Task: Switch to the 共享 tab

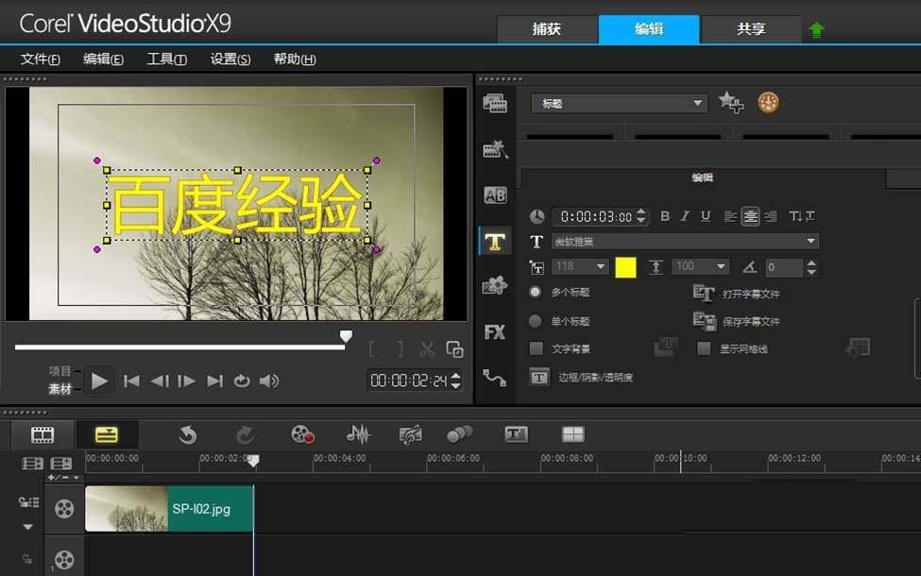Action: pyautogui.click(x=751, y=29)
